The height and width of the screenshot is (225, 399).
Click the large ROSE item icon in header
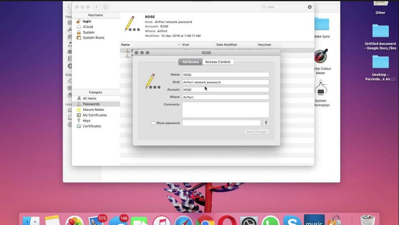tap(132, 24)
